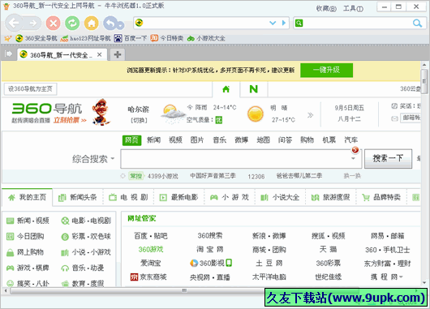Select the 新闻 search category

[153, 140]
